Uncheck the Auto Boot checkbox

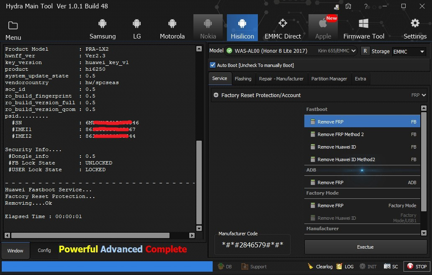click(x=213, y=65)
